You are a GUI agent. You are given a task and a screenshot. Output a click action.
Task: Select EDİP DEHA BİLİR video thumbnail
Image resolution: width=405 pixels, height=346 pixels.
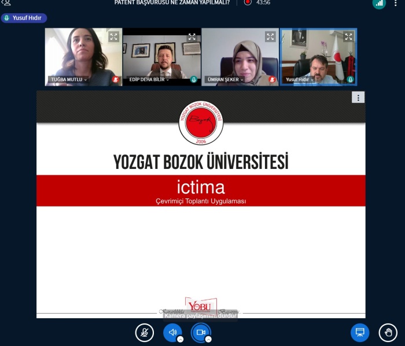(x=161, y=57)
